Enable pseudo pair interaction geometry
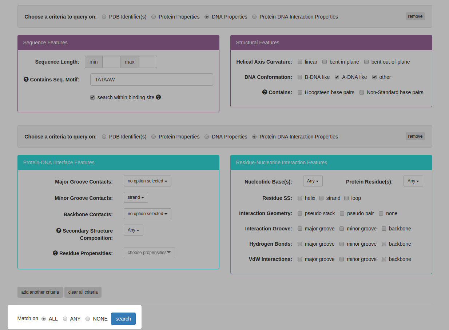 pyautogui.click(x=342, y=213)
